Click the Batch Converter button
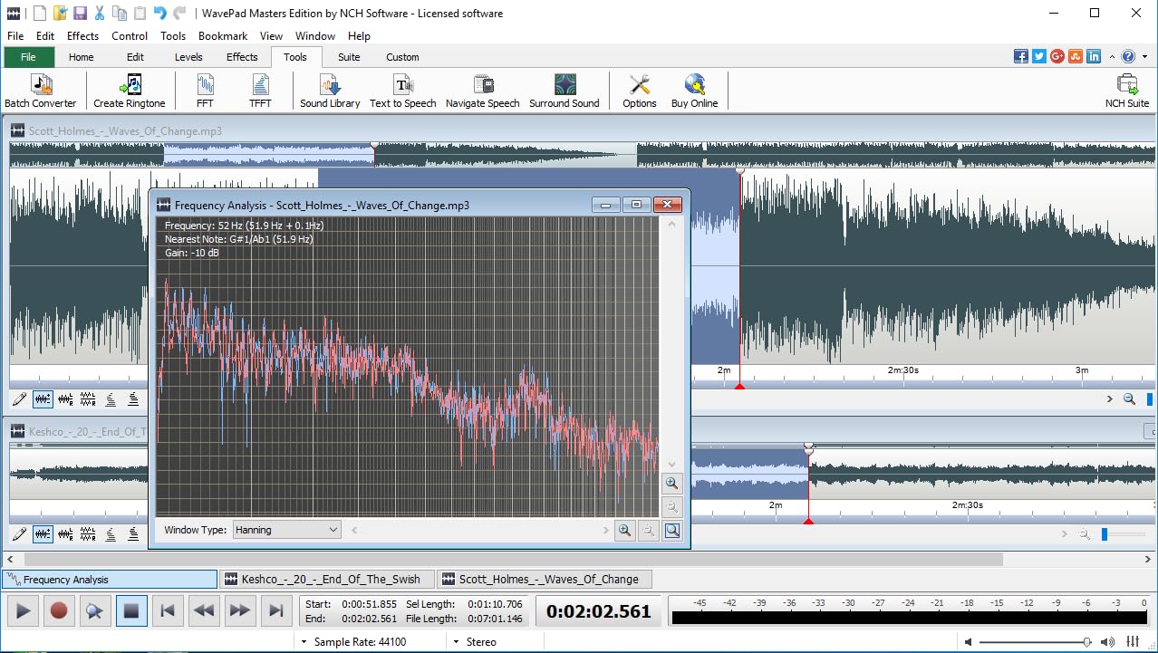This screenshot has width=1158, height=653. [41, 90]
